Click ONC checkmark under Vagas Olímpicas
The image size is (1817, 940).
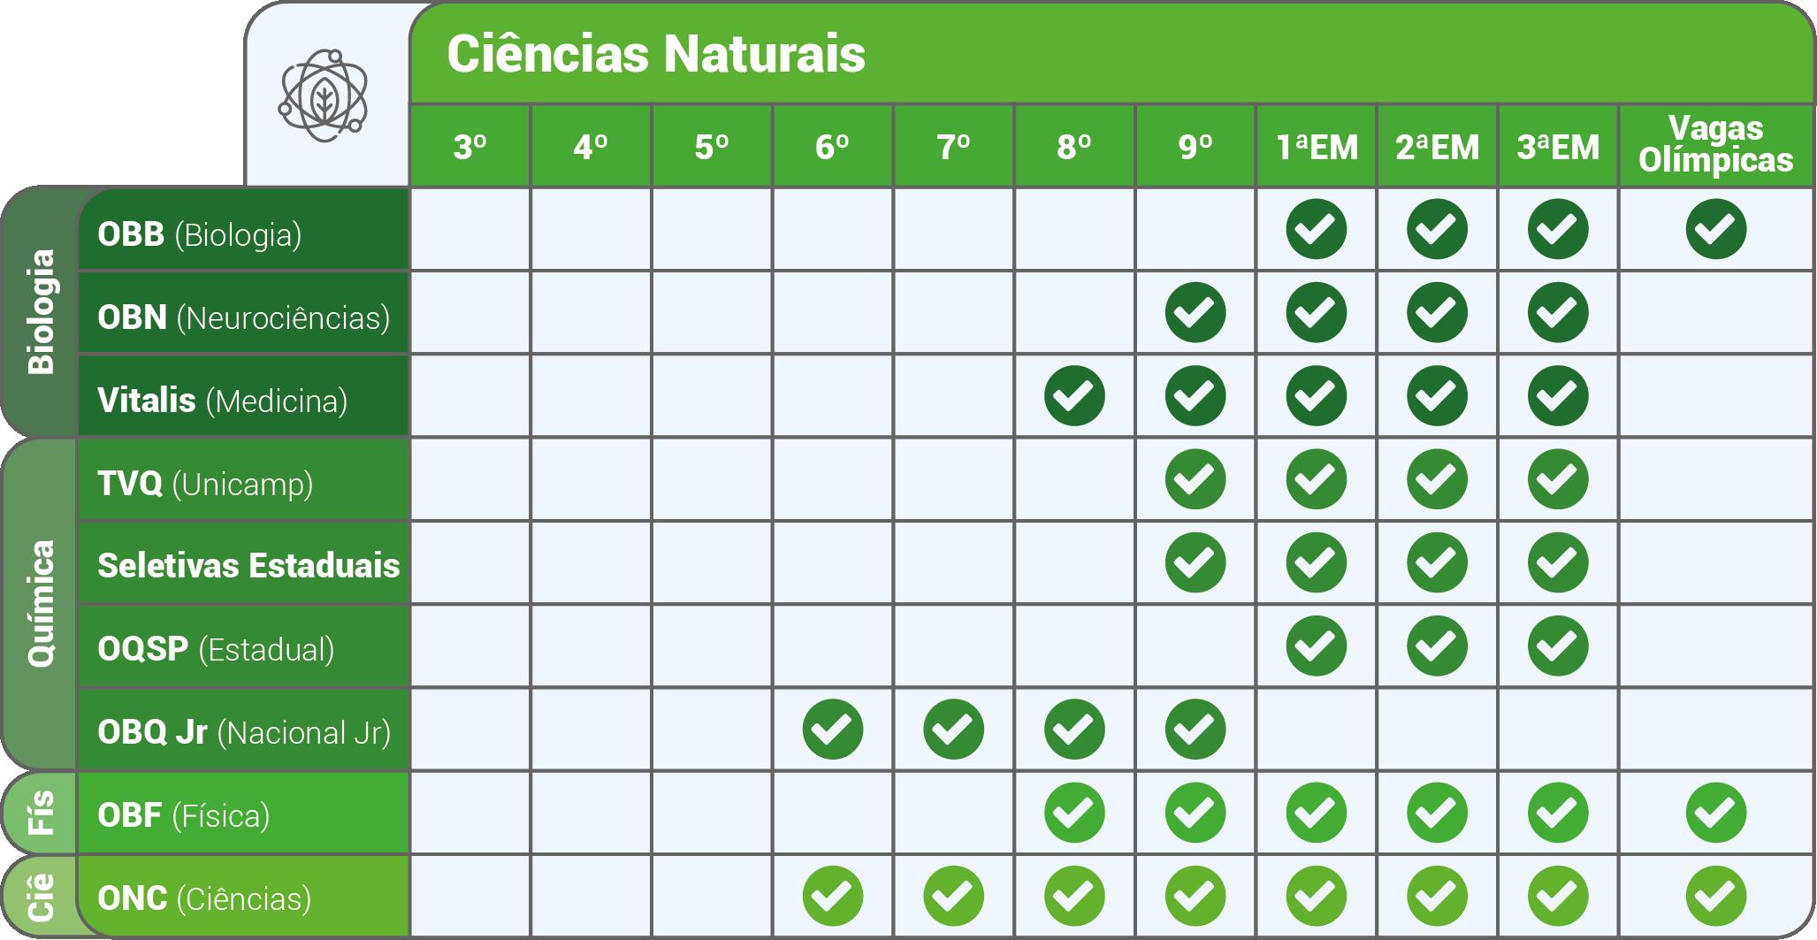(x=1716, y=896)
